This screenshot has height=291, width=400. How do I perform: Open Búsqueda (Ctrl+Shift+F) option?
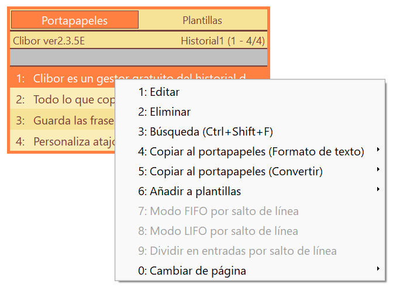[x=250, y=131]
